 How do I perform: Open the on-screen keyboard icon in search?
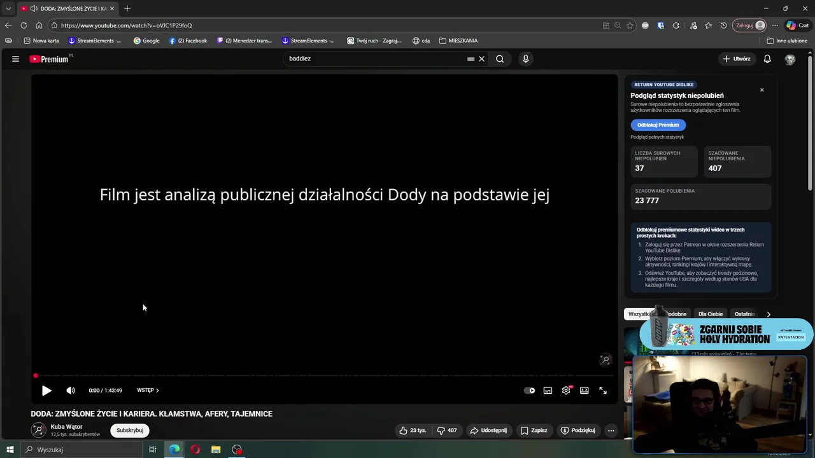471,59
